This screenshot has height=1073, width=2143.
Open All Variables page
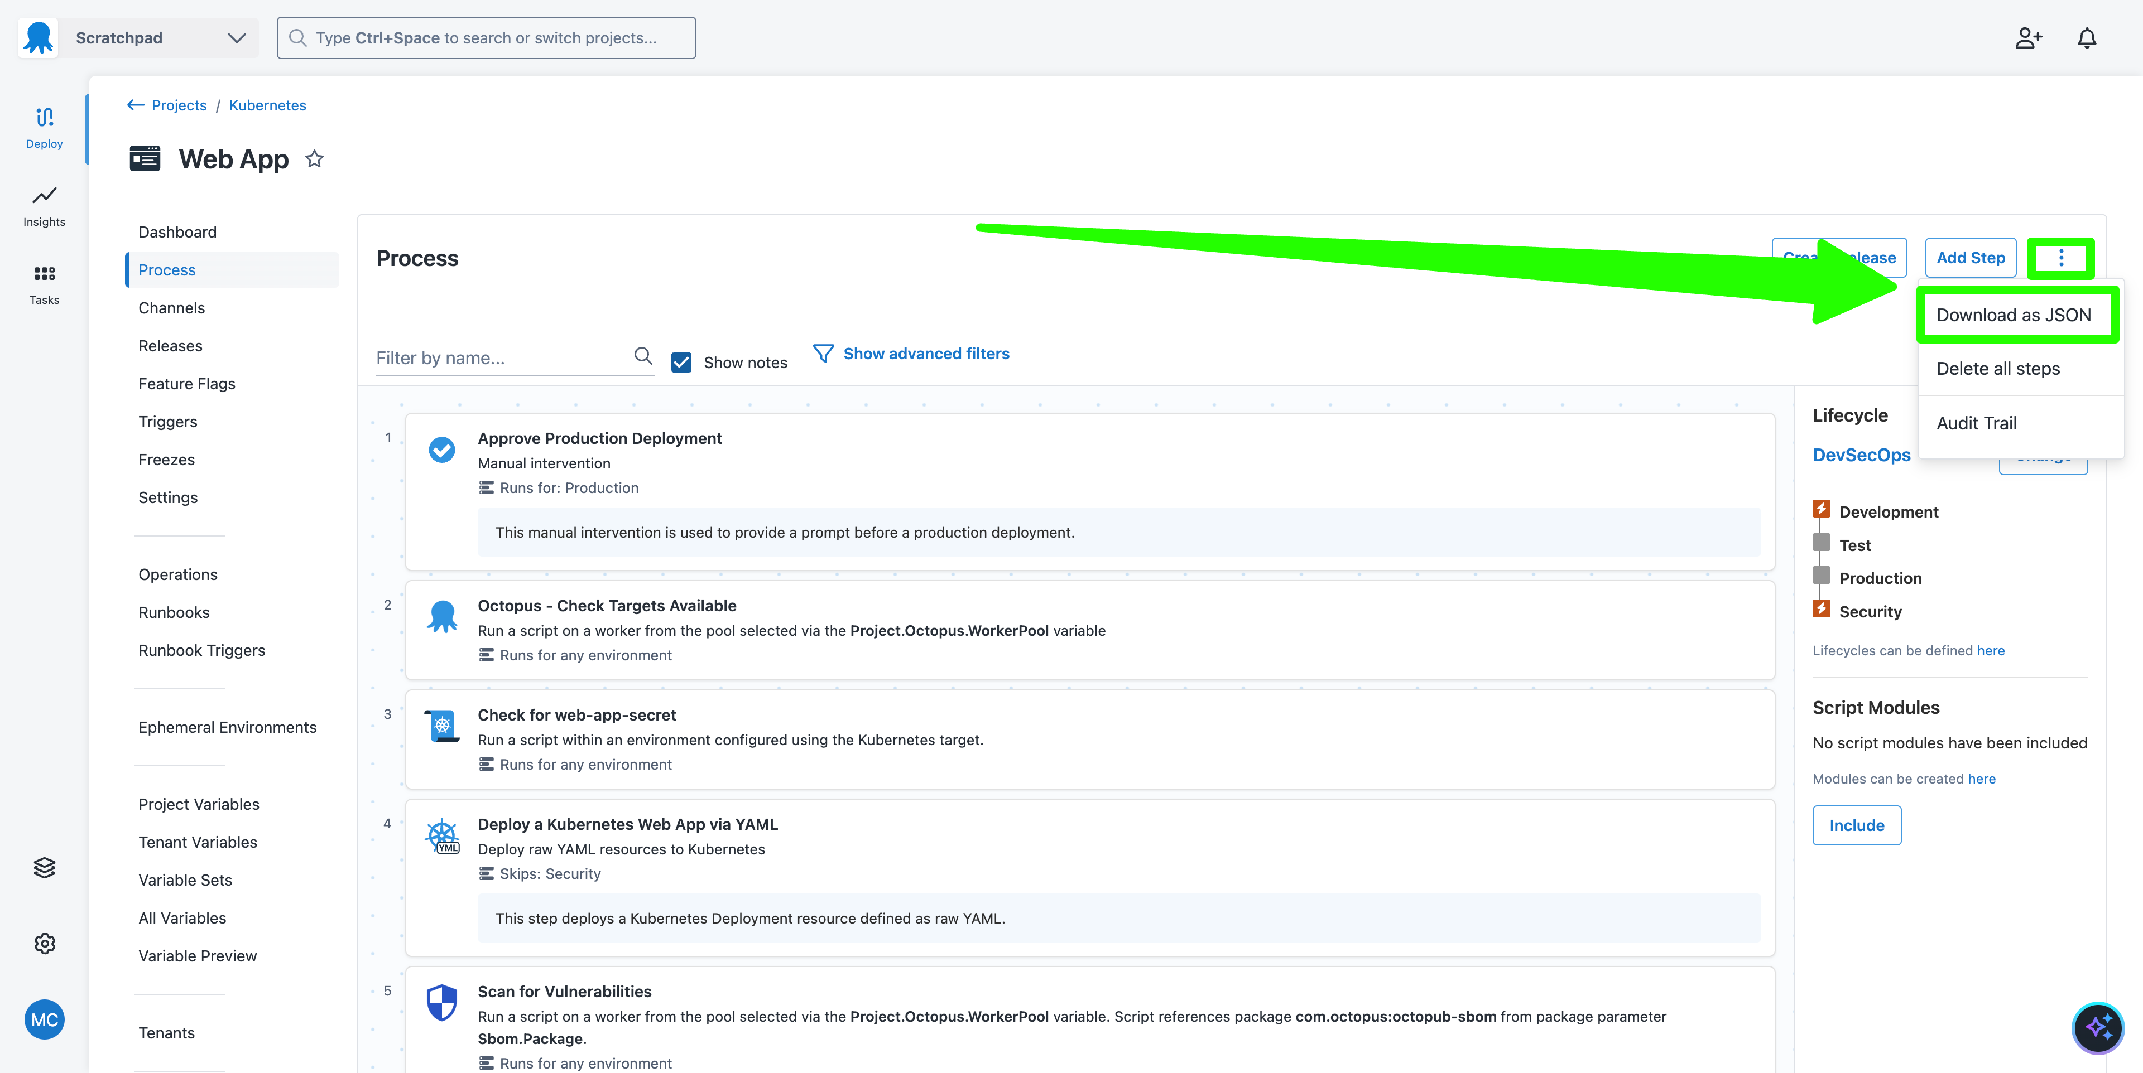click(x=182, y=917)
